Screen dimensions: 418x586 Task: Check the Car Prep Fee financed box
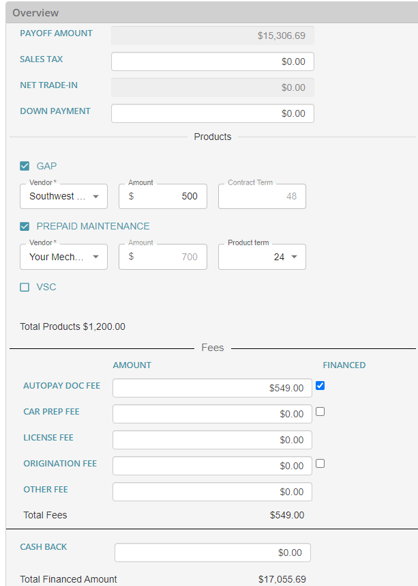320,412
